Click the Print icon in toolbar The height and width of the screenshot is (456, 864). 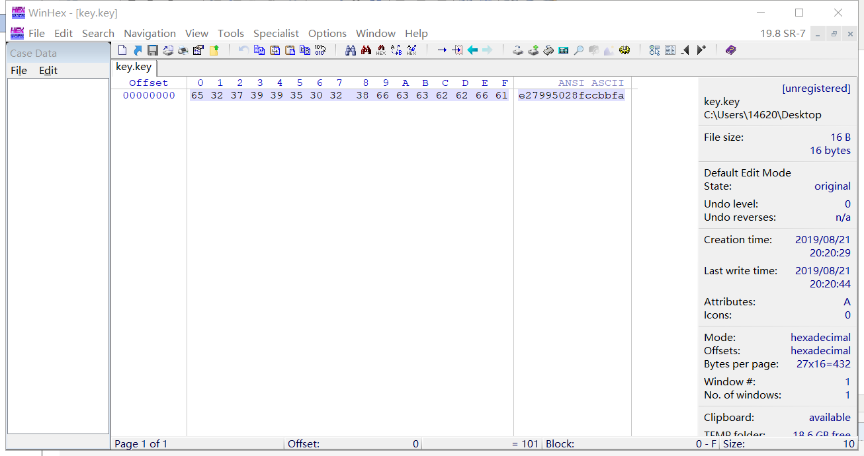(183, 50)
